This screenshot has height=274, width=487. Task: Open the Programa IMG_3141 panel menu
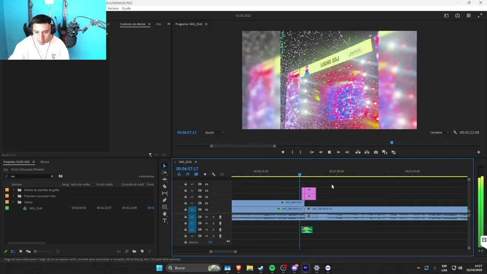[x=206, y=24]
